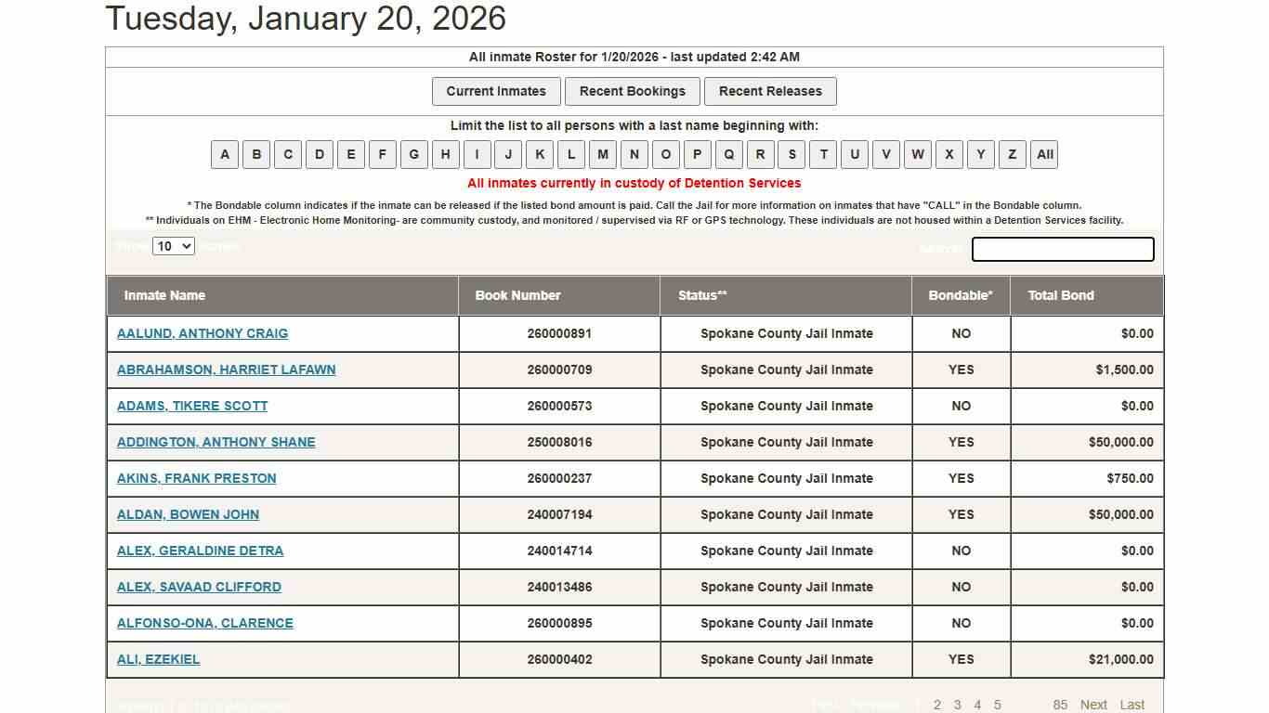Screen dimensions: 1269x713
Task: Filter inmates by last name Q
Action: (x=728, y=154)
